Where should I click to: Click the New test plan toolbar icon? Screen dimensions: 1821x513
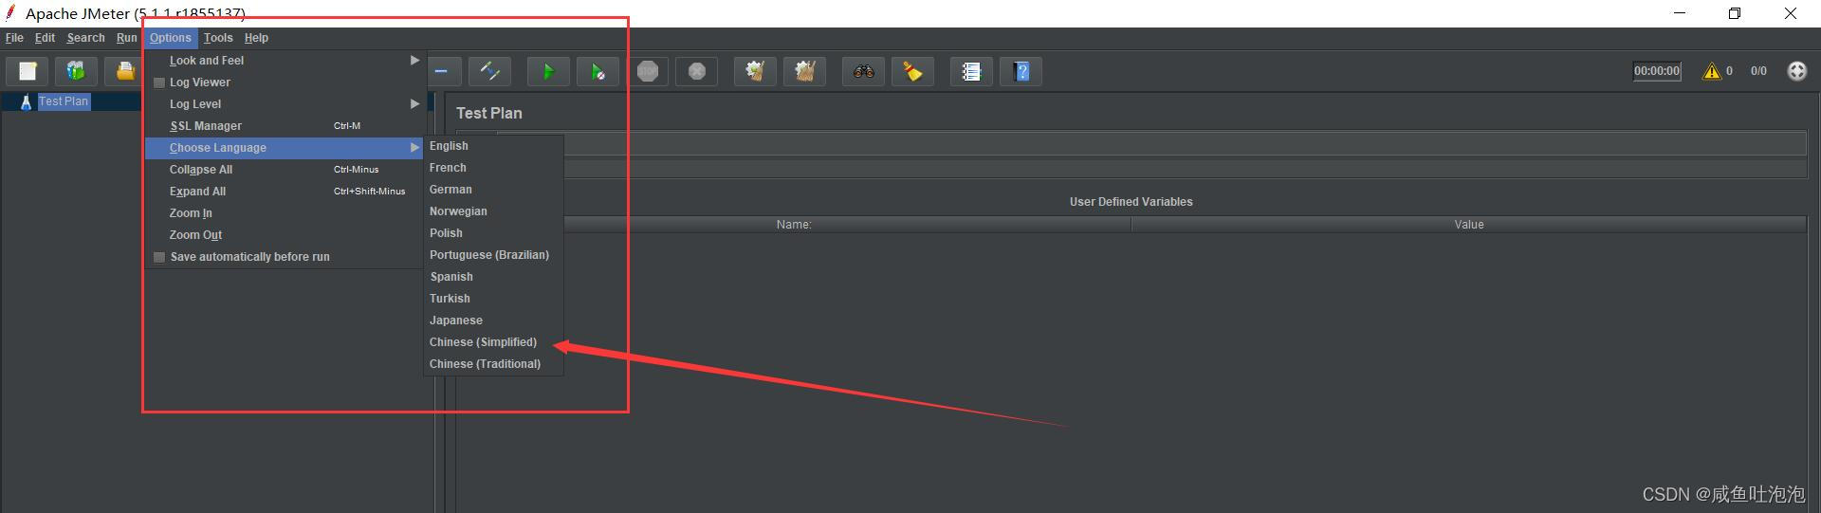point(28,71)
